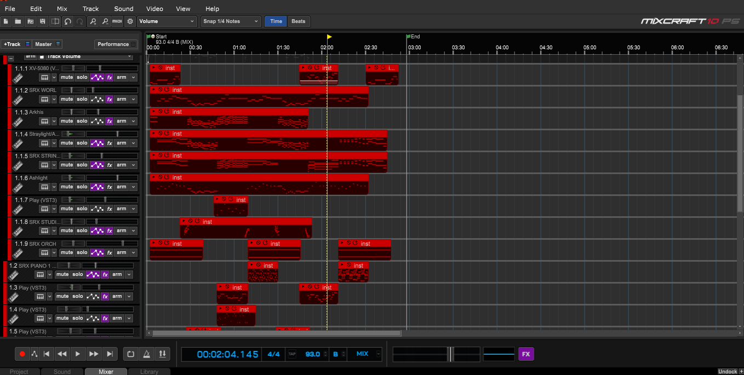Click the play button in transport
The height and width of the screenshot is (375, 744).
point(78,354)
